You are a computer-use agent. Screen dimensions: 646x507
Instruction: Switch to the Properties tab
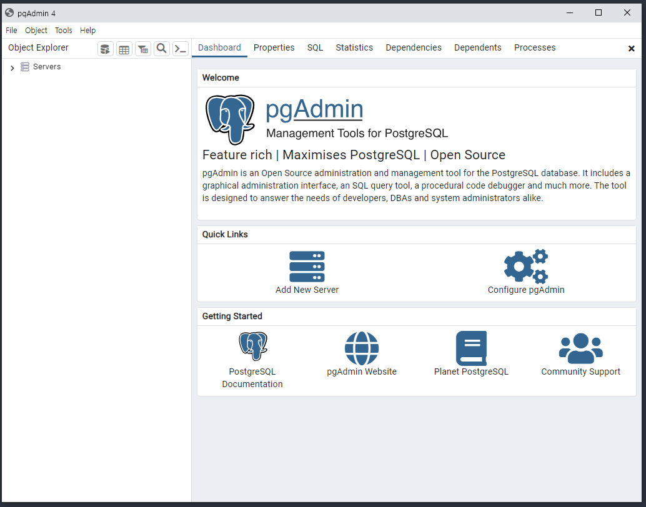click(x=274, y=48)
